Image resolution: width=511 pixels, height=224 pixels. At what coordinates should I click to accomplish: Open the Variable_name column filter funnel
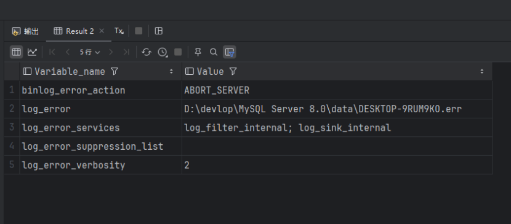pos(114,71)
